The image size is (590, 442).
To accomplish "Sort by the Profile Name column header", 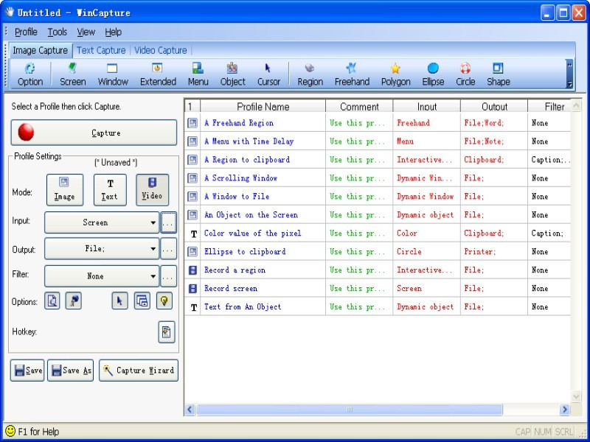I will [x=263, y=106].
